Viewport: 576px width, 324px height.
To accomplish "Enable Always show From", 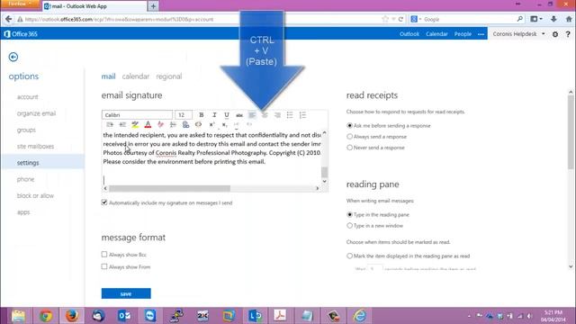I will click(104, 266).
